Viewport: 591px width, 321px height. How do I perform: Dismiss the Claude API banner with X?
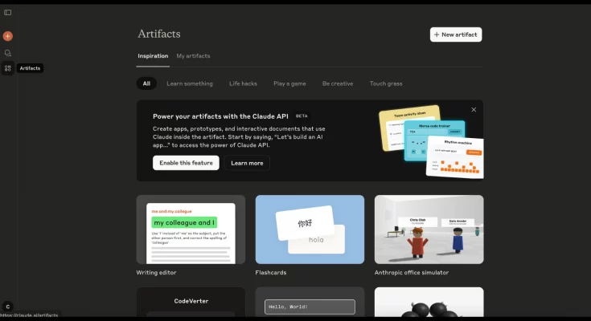[x=474, y=109]
